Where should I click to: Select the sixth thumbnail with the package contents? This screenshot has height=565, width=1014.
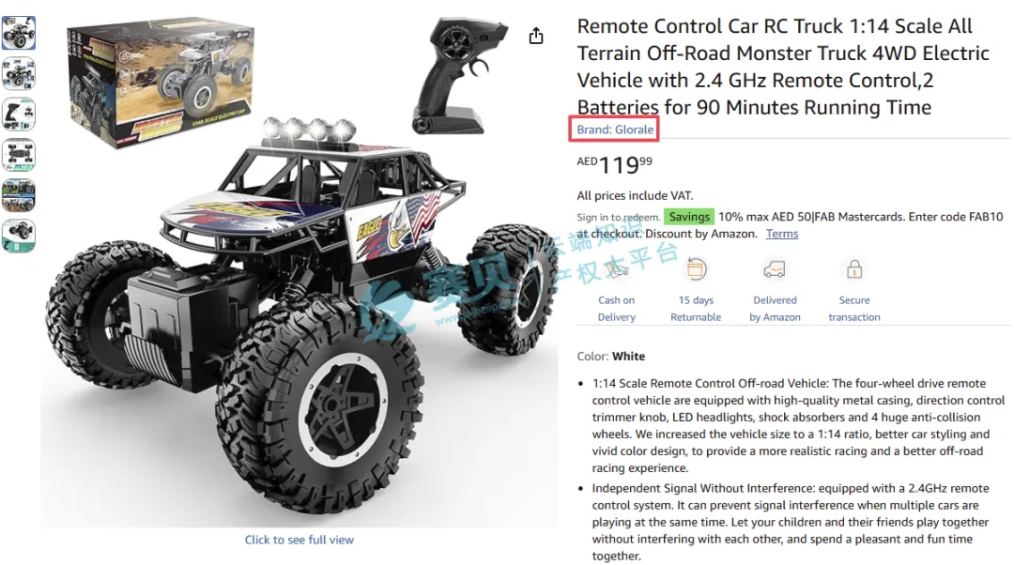click(x=19, y=236)
